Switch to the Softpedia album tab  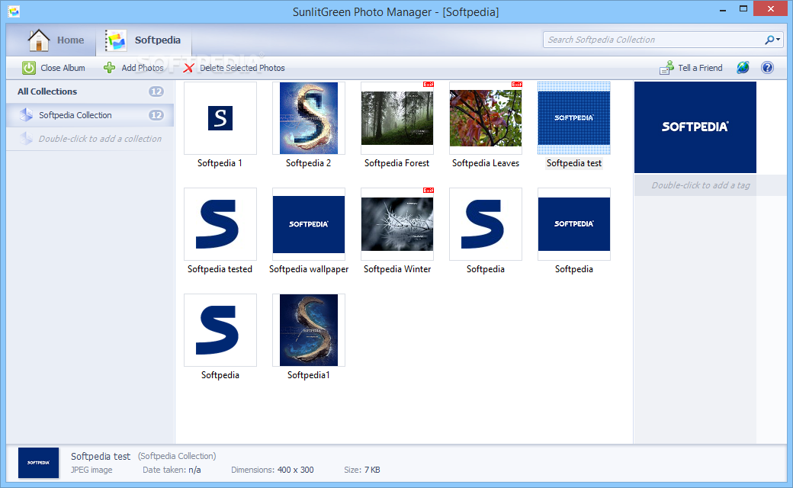pos(143,40)
